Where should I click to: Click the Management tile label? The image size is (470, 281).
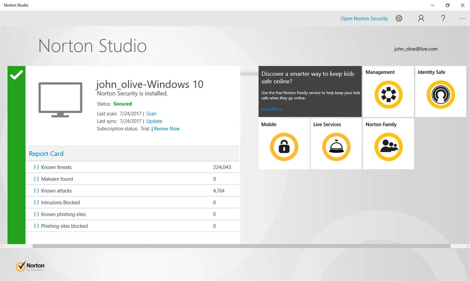tap(380, 72)
